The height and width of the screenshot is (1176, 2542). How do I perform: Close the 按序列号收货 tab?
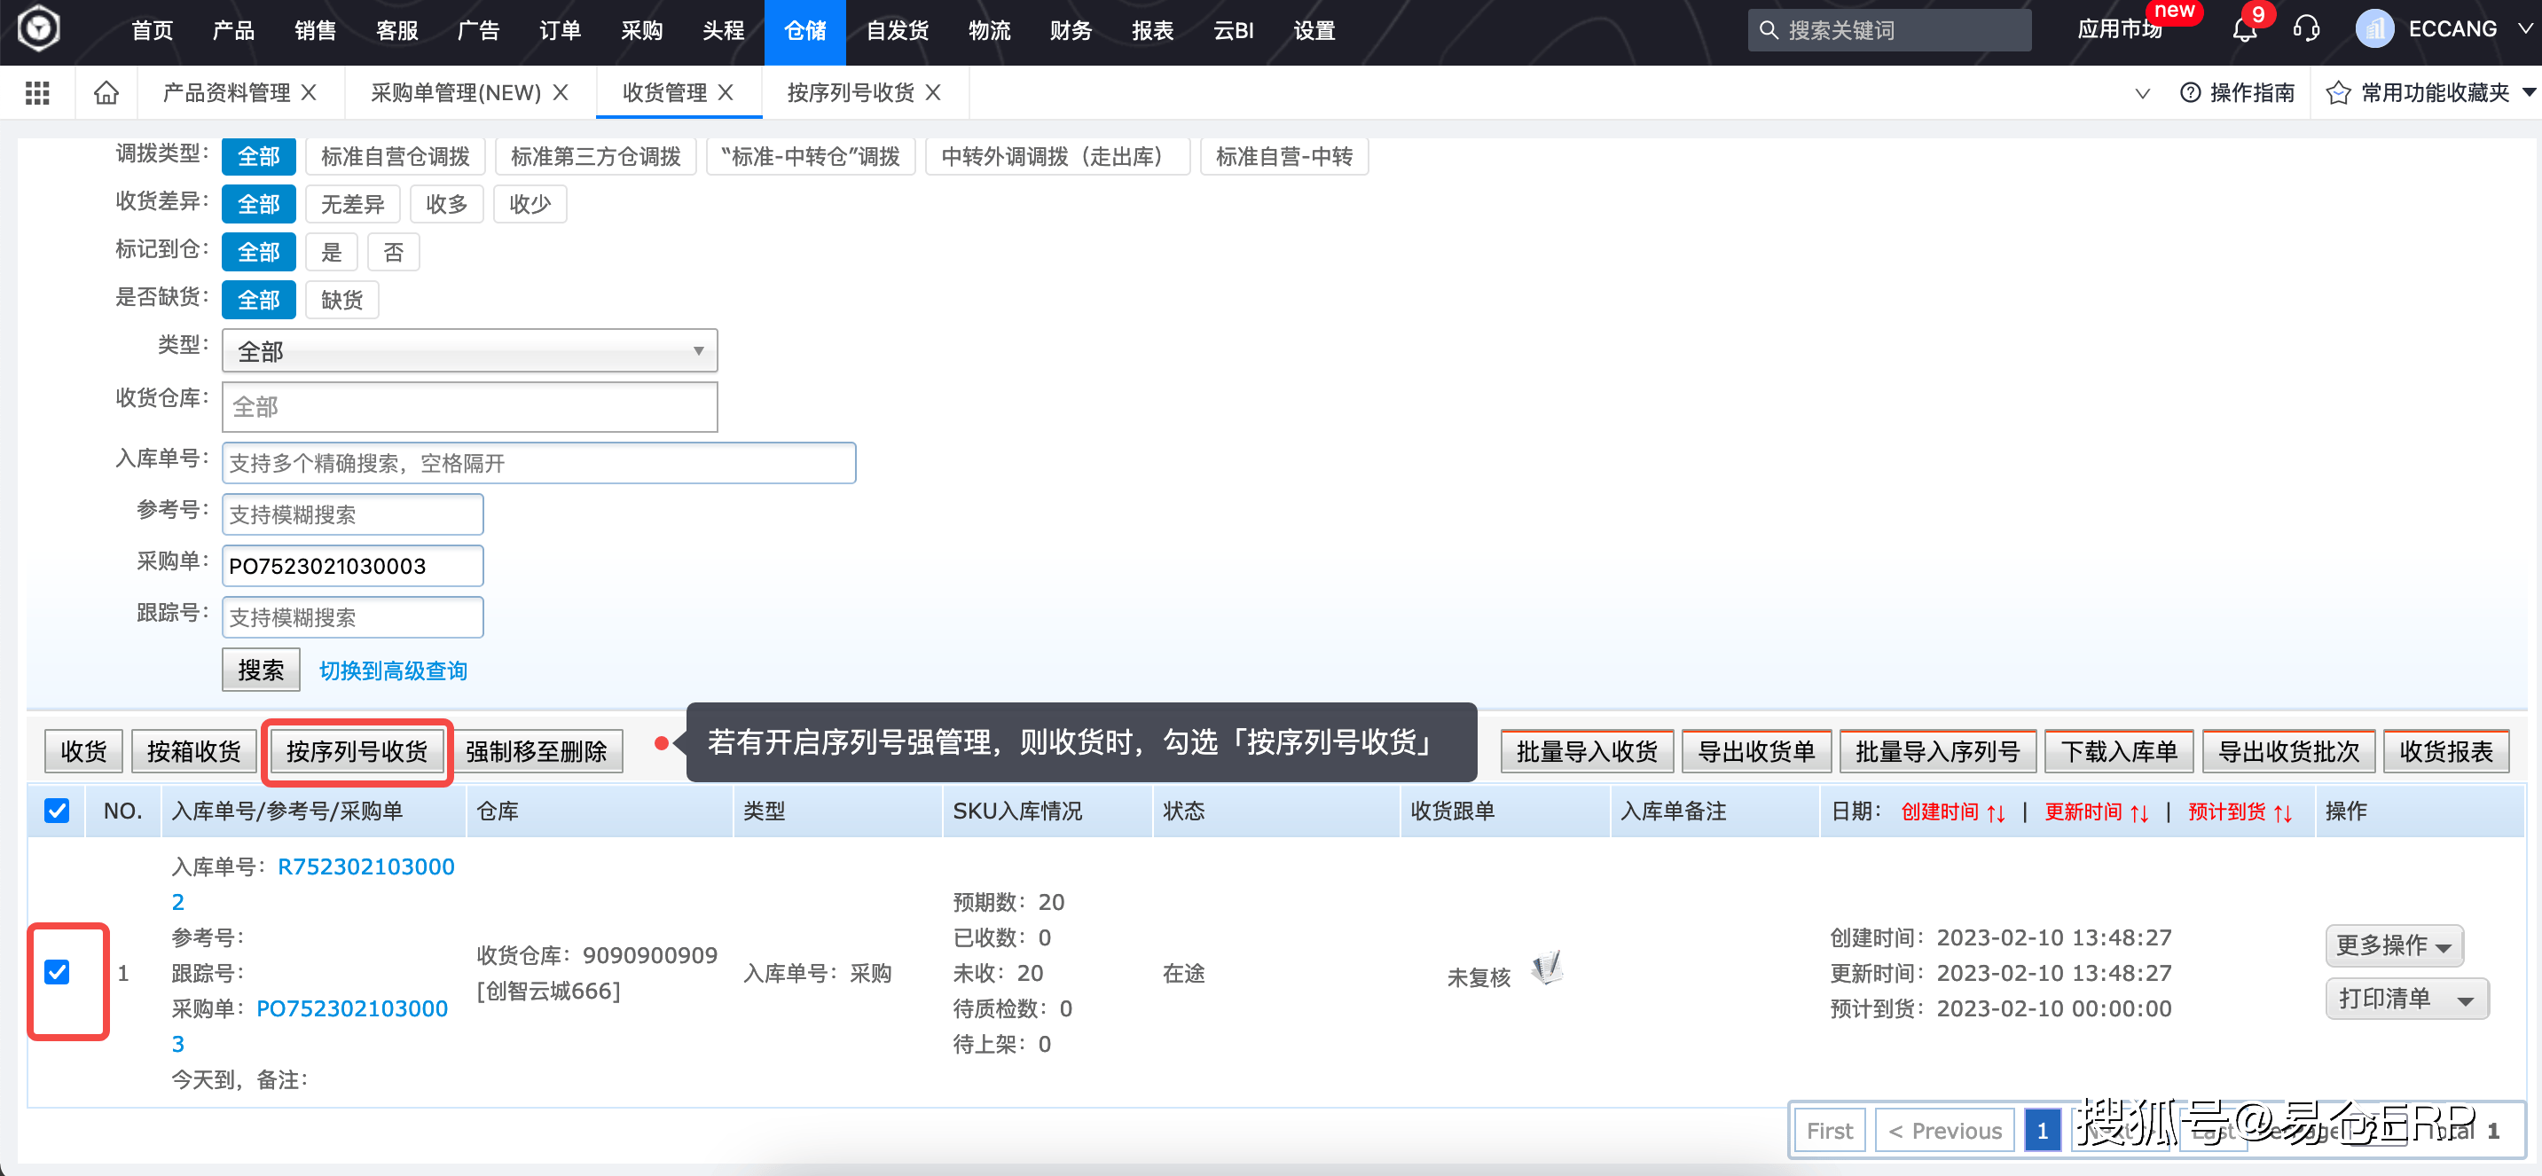click(x=932, y=93)
